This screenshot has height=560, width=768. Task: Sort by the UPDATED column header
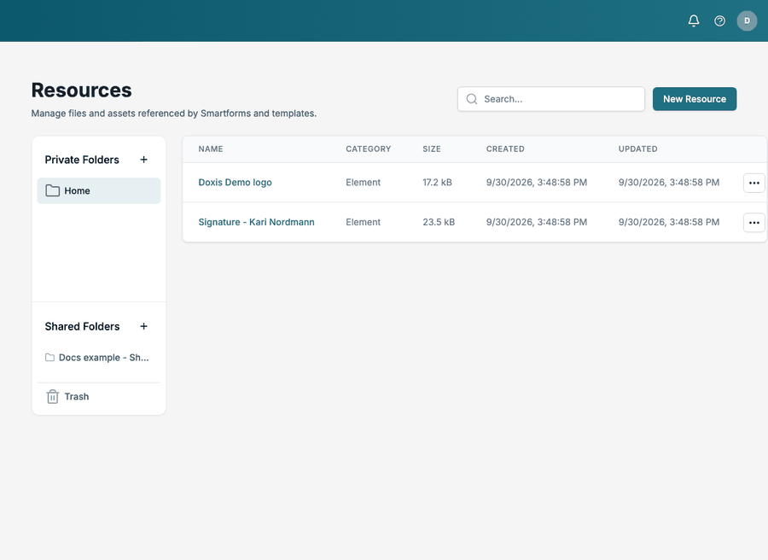(637, 149)
